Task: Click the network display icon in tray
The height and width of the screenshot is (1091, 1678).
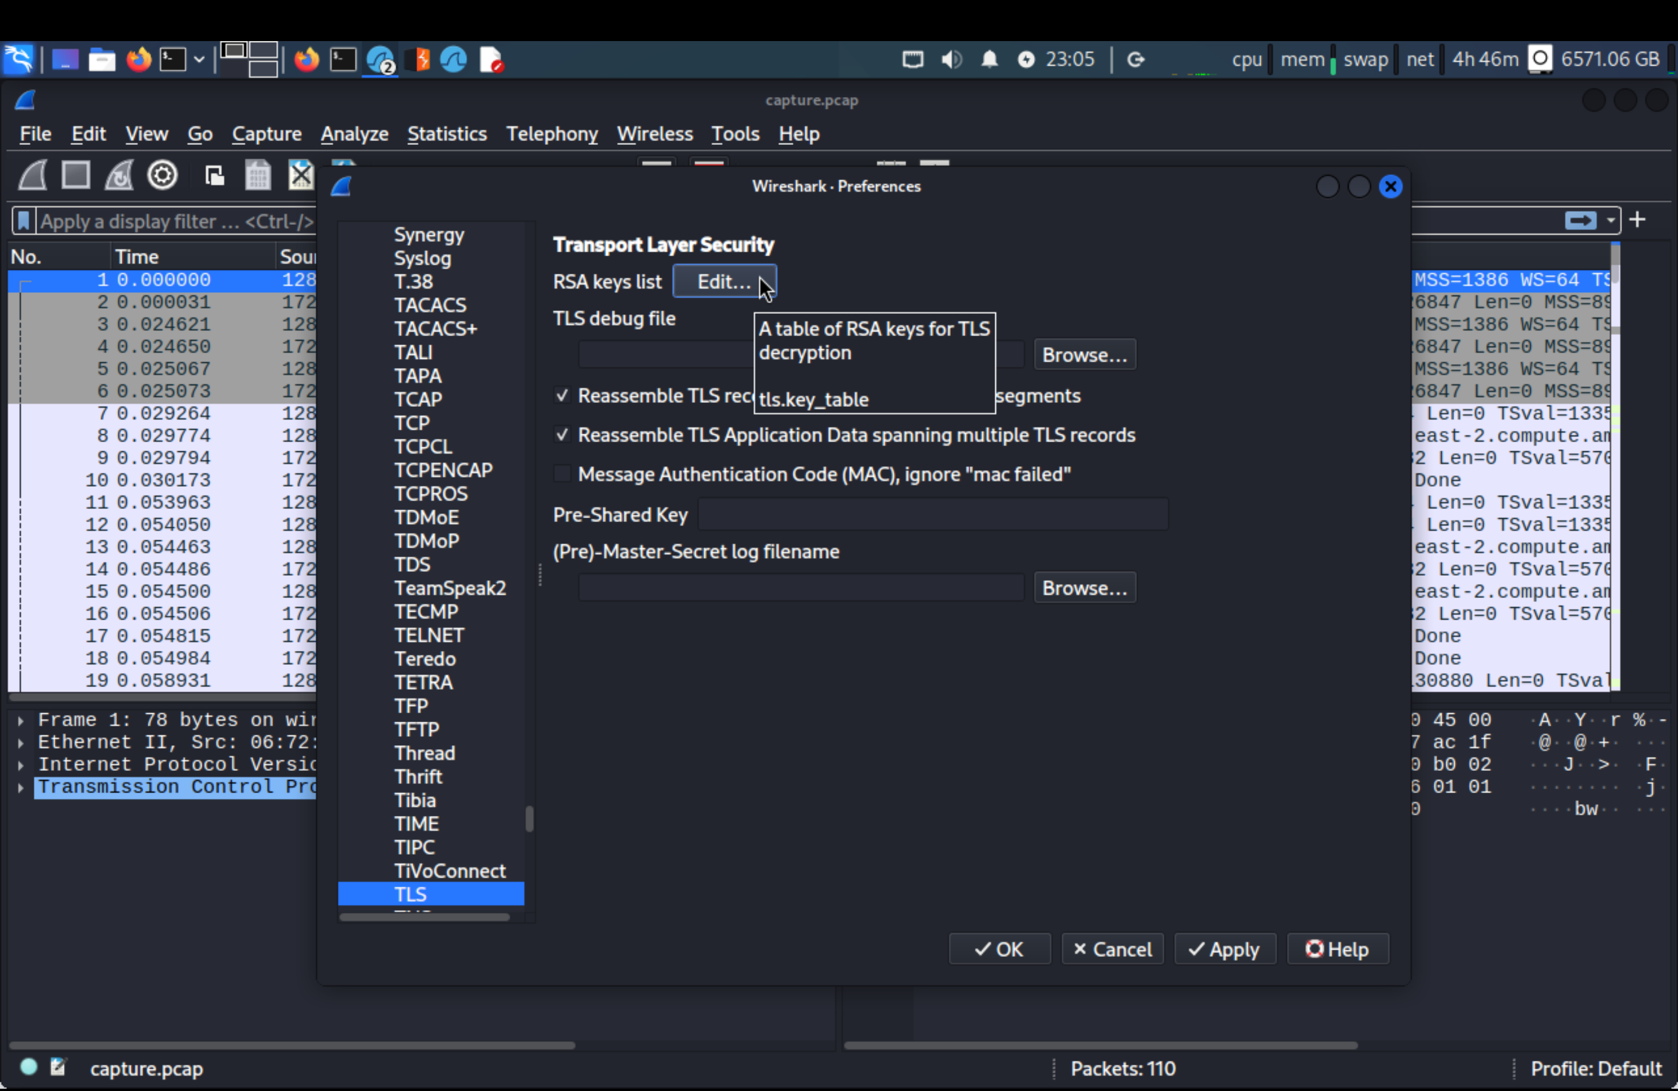Action: (913, 59)
